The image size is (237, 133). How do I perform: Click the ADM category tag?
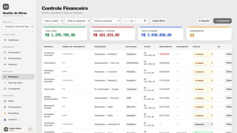(x=129, y=98)
